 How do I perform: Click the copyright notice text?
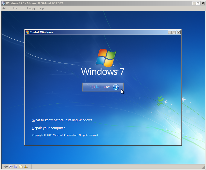click(x=65, y=135)
